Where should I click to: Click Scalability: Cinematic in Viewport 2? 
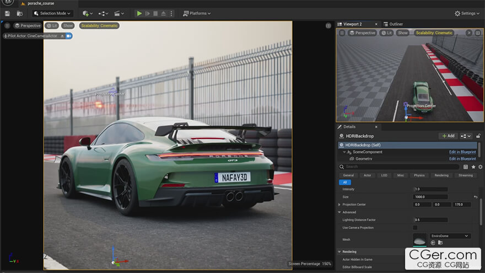434,33
